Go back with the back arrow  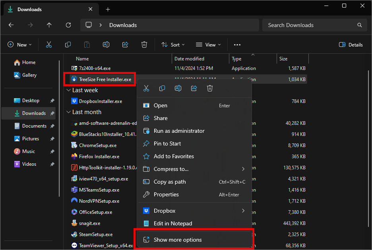pyautogui.click(x=11, y=25)
